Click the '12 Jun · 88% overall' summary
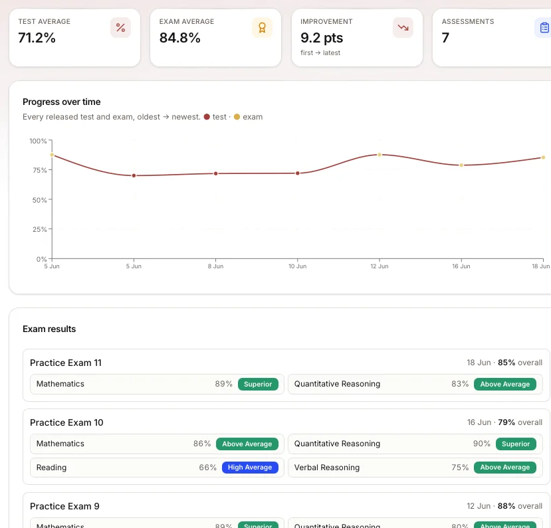551x528 pixels. point(504,506)
